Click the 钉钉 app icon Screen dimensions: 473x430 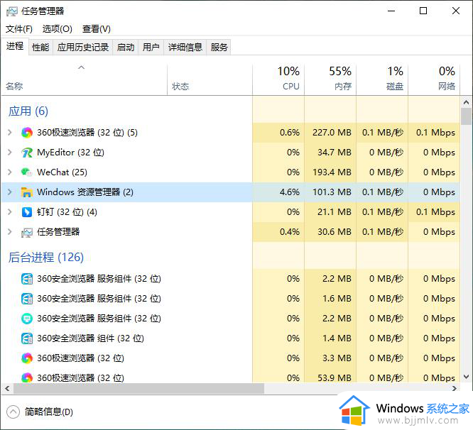tap(27, 212)
